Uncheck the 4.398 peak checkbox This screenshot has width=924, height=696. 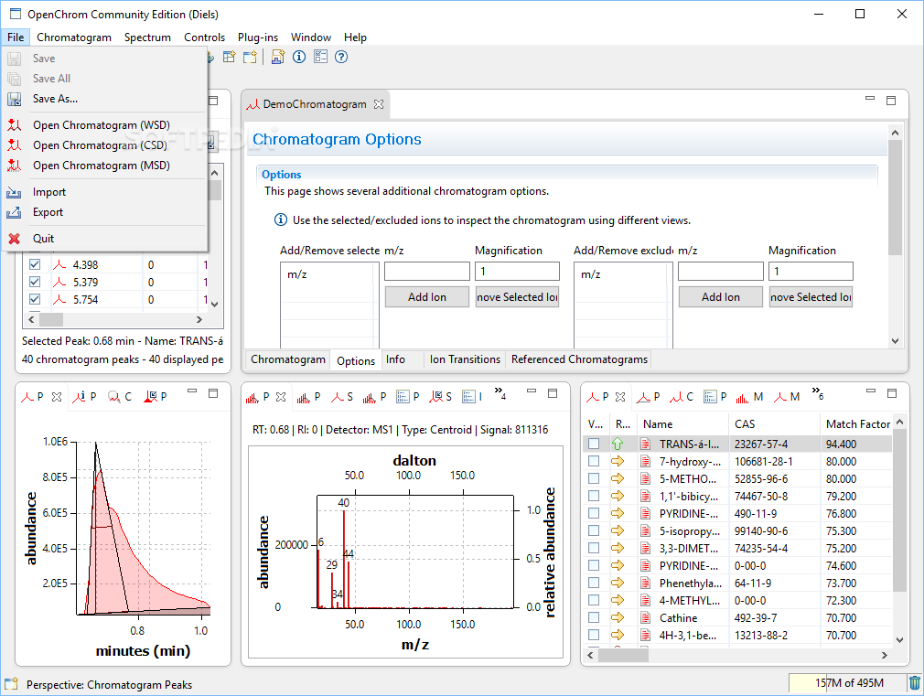click(x=35, y=264)
